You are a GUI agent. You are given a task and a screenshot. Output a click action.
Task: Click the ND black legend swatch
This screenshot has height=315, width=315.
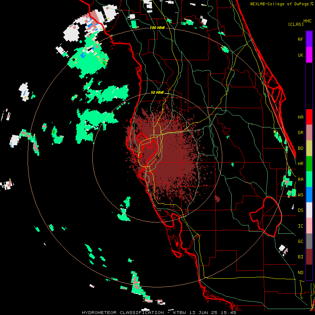309,272
